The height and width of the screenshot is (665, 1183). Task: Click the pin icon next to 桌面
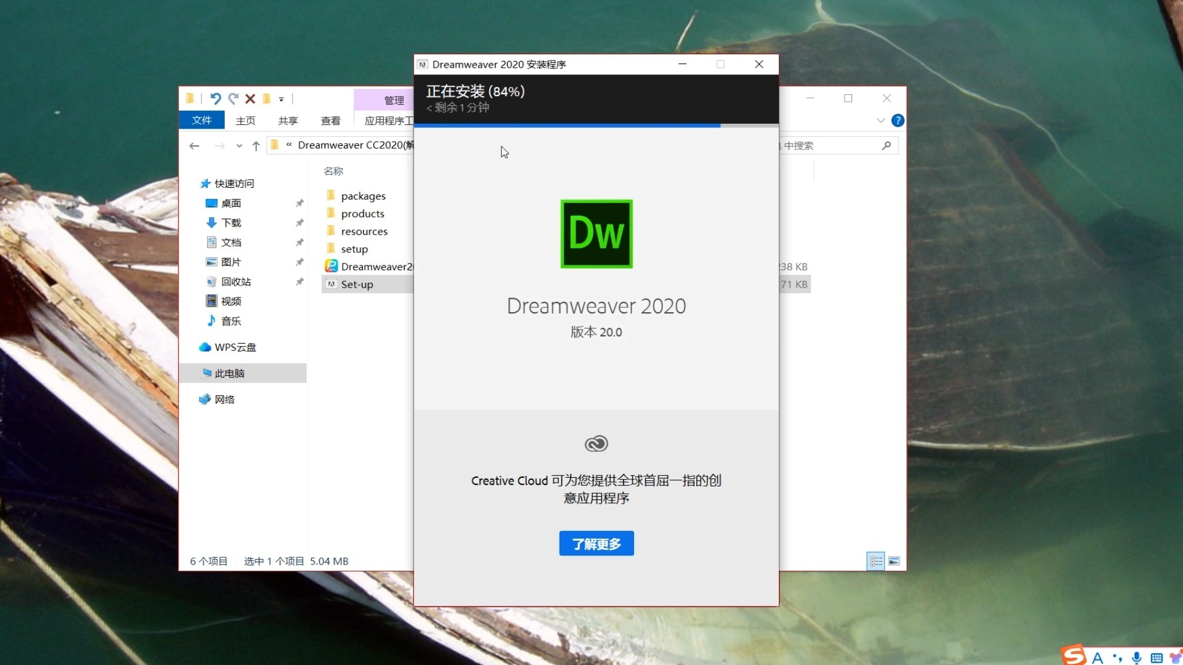click(299, 203)
